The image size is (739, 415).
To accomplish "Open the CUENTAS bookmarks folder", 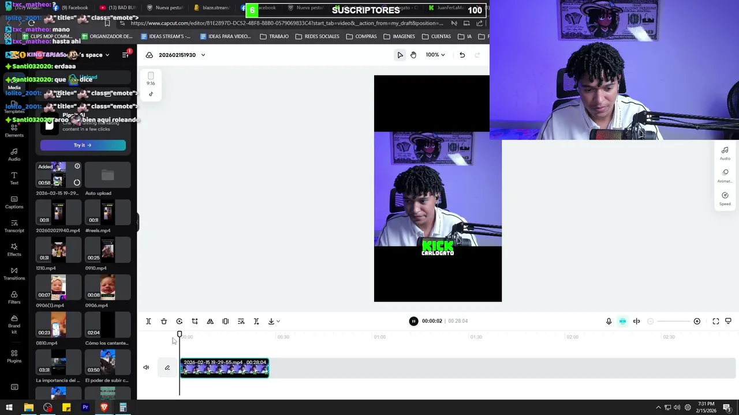I will [x=436, y=36].
